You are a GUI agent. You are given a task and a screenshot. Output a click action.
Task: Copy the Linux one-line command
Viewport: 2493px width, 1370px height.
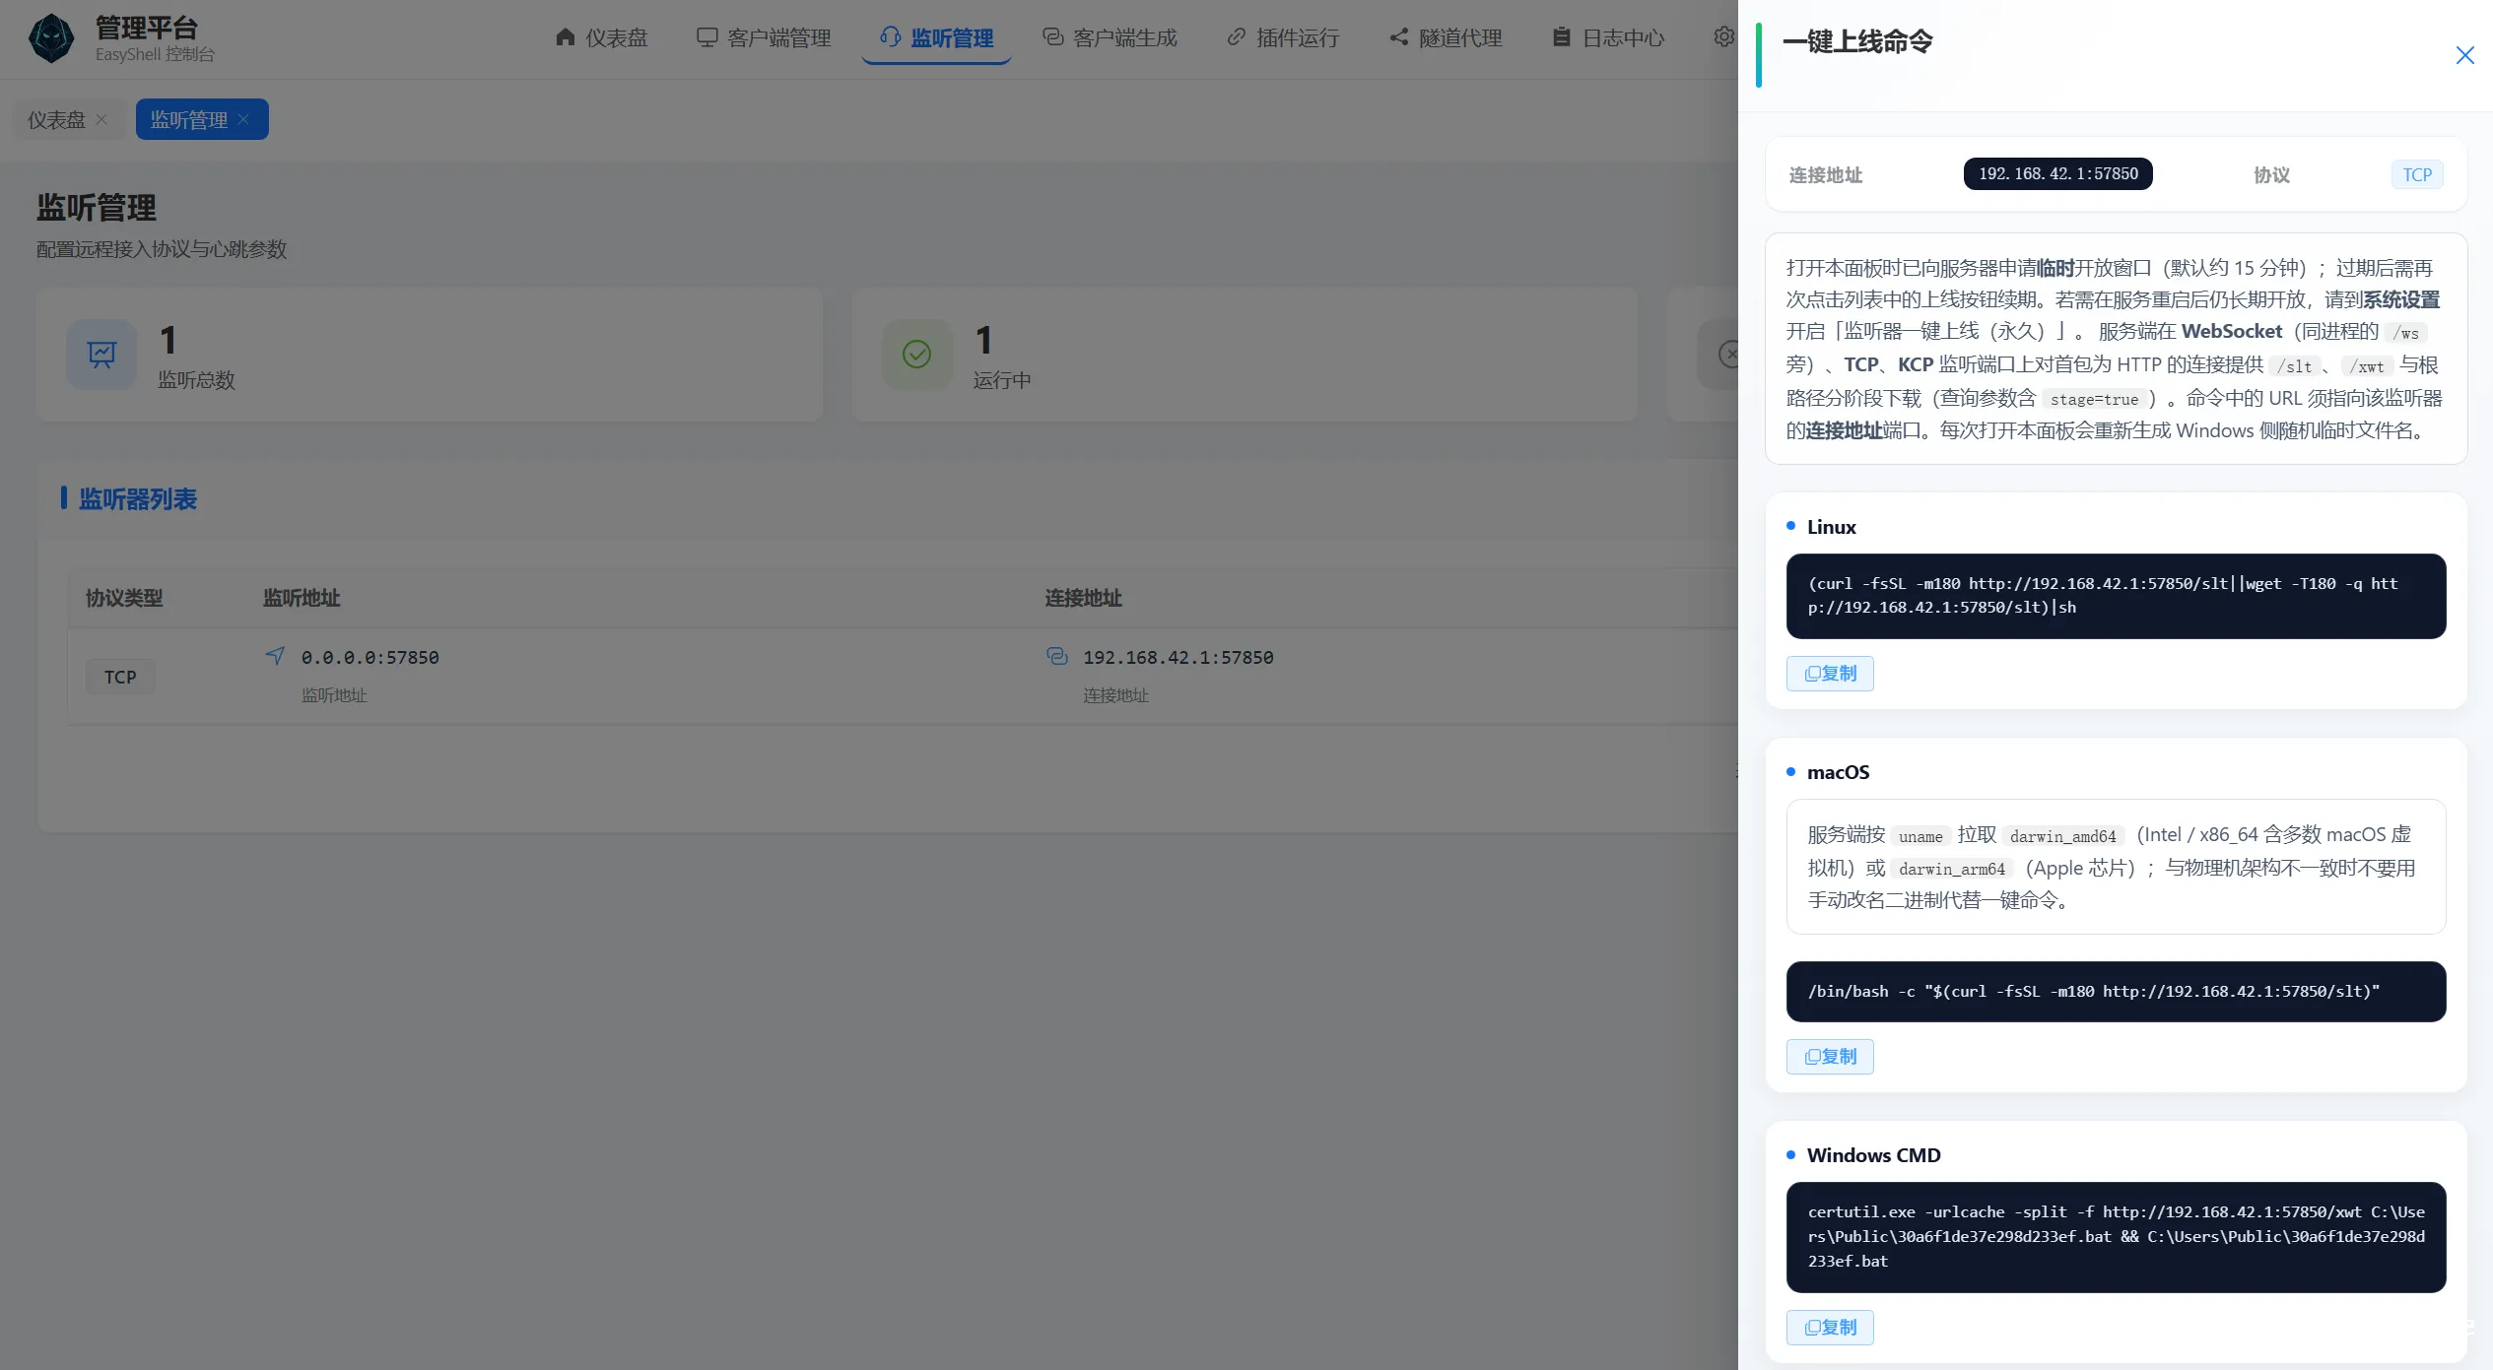(1830, 674)
